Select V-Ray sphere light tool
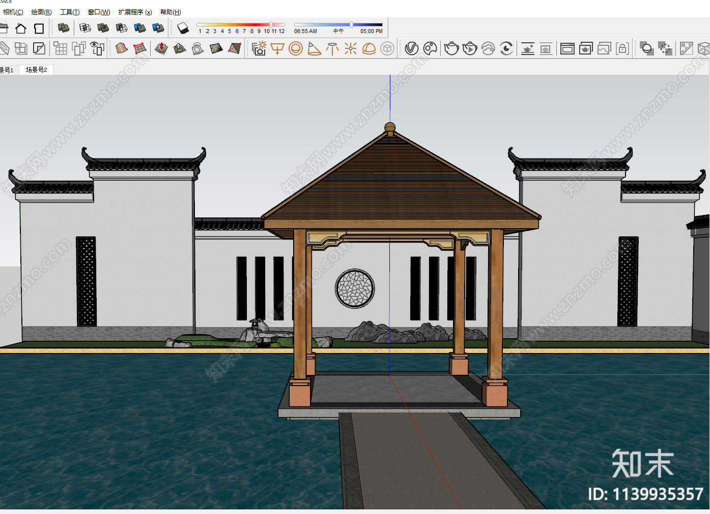 click(x=296, y=48)
